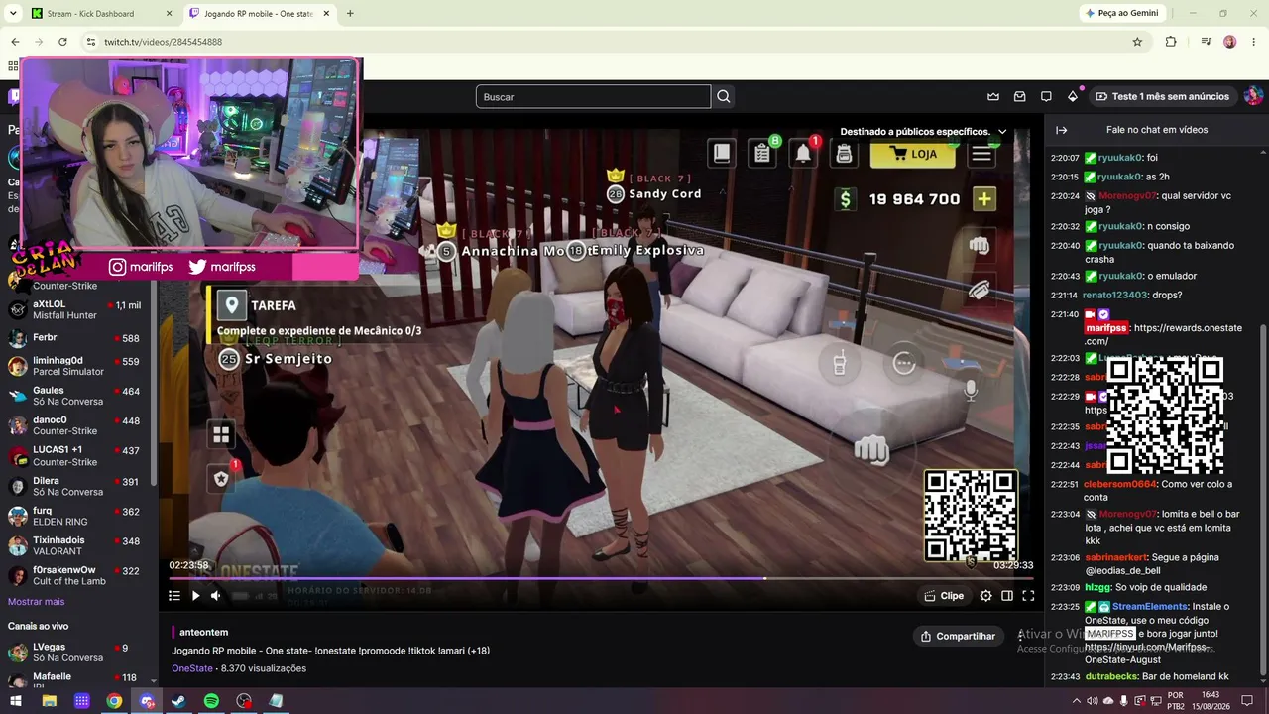Toggle fullscreen on the video player

(x=1028, y=596)
